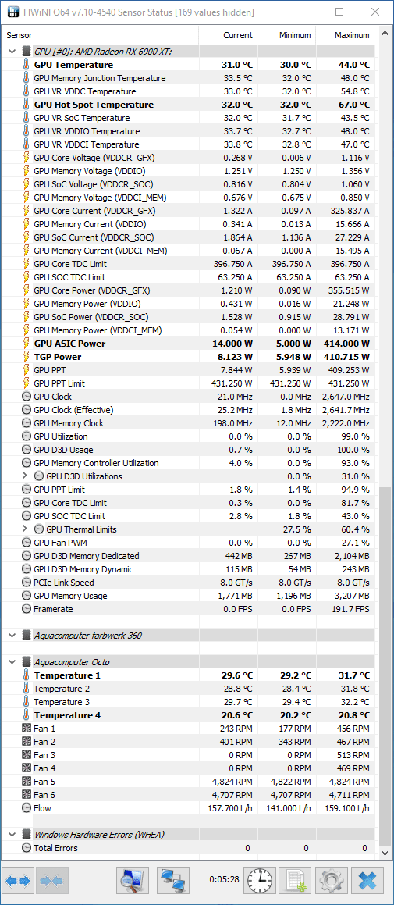This screenshot has width=394, height=905.
Task: Click the HWiNFO64 title bar app icon
Action: click(12, 12)
